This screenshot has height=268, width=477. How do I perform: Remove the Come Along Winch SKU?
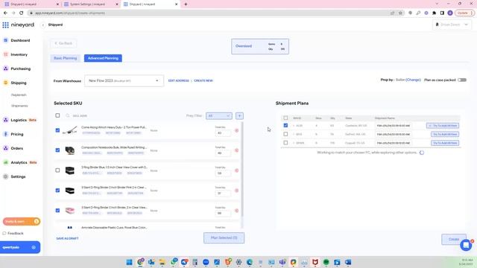[237, 130]
